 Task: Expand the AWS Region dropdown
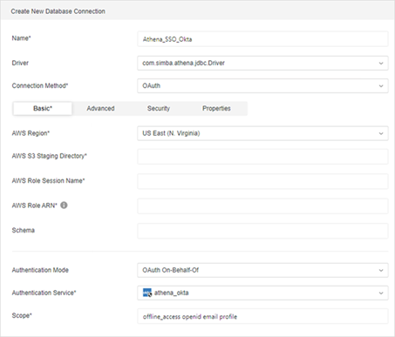262,133
